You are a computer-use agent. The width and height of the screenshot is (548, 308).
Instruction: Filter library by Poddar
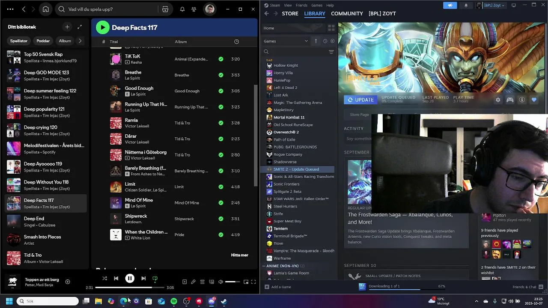pos(43,41)
